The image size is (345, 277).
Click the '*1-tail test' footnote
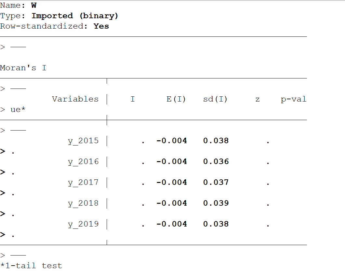(31, 266)
